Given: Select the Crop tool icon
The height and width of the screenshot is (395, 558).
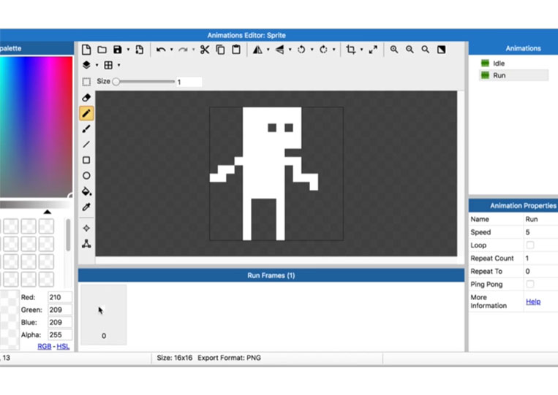Looking at the screenshot, I should click(351, 50).
